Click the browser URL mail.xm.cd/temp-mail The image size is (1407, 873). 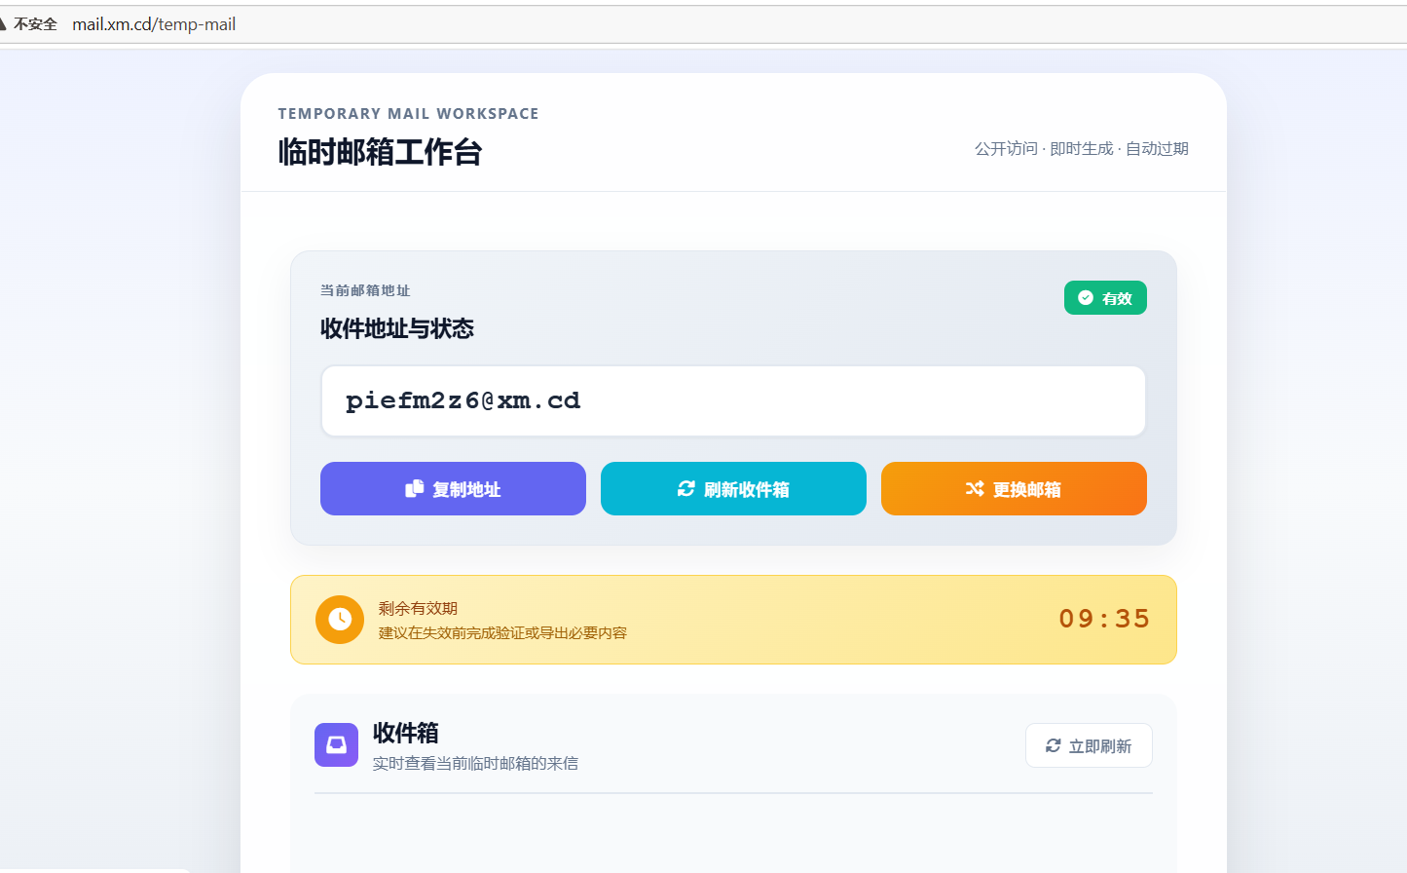[x=154, y=24]
